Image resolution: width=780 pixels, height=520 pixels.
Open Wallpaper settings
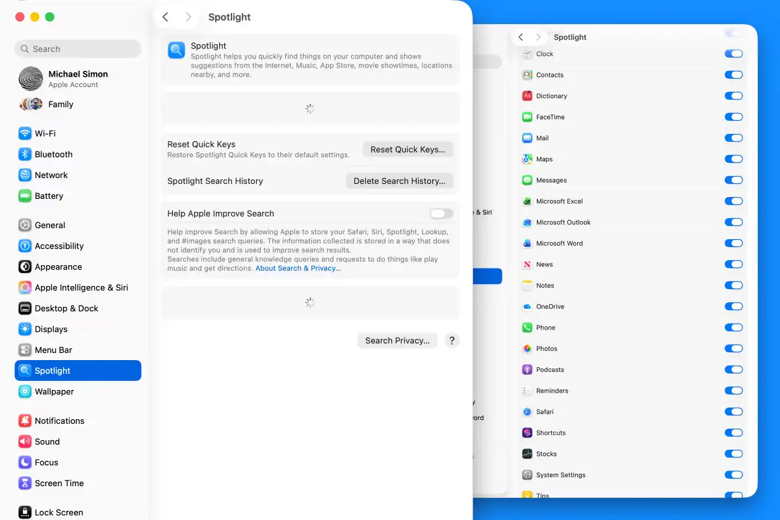[77, 391]
